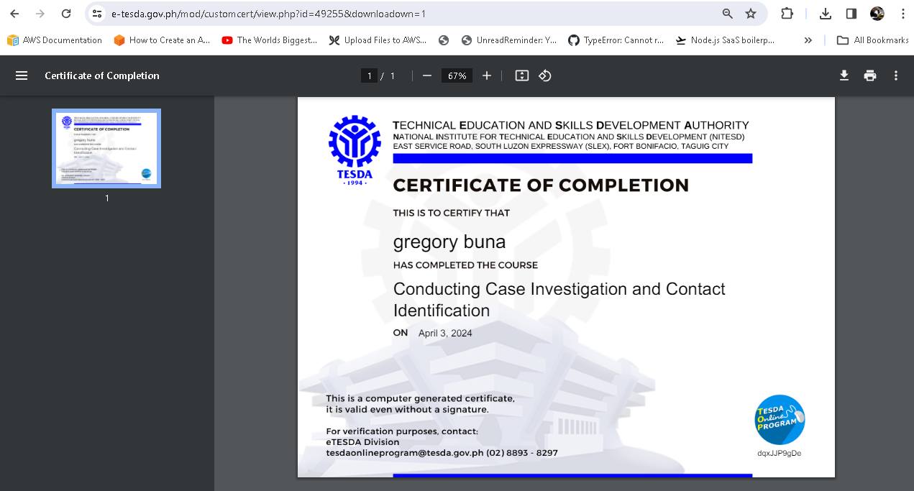
Task: Reload the current page
Action: tap(66, 14)
